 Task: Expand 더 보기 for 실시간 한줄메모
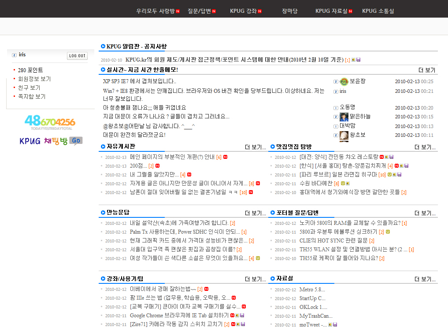(x=426, y=70)
